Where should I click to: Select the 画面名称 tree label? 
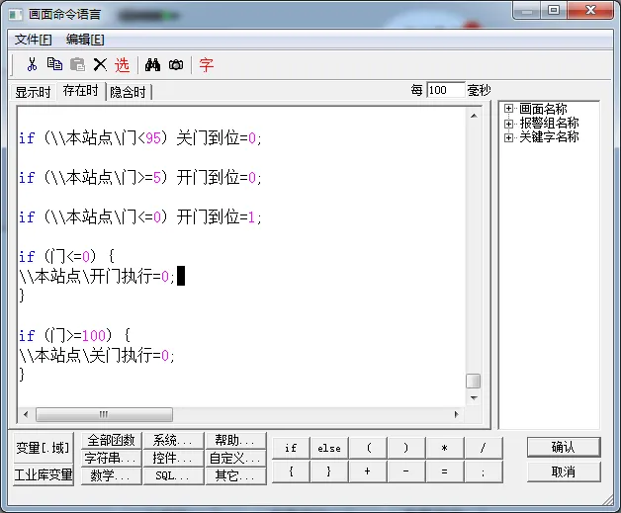(543, 109)
